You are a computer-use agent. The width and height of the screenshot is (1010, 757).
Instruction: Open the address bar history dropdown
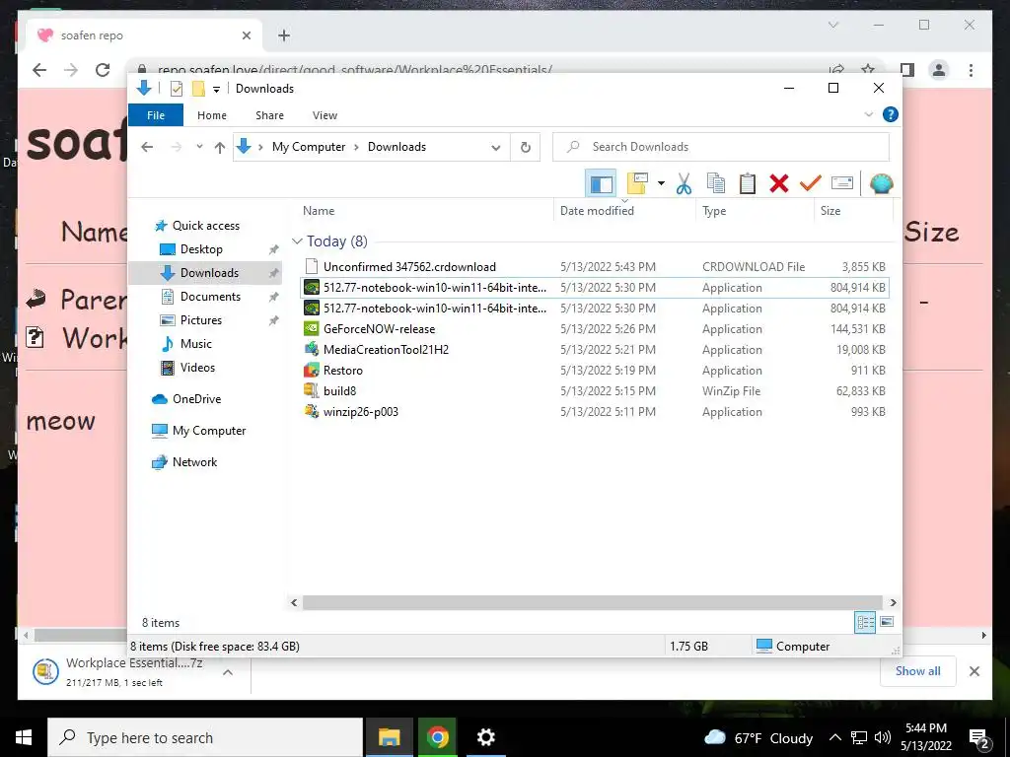tap(495, 148)
